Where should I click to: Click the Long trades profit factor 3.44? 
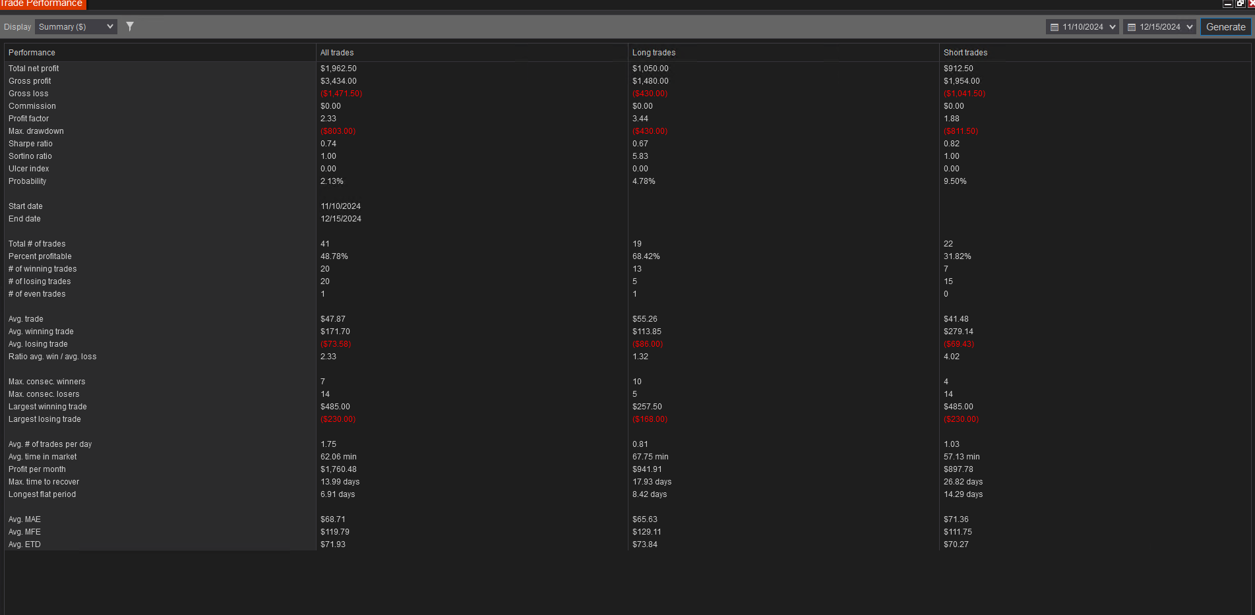click(640, 119)
